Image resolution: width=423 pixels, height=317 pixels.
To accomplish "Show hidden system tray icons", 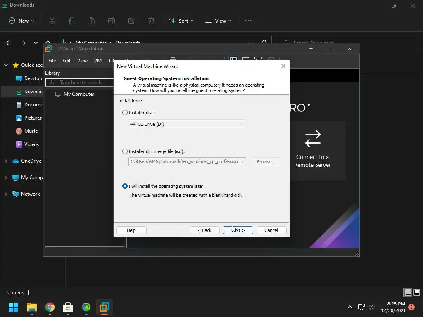I will coord(349,307).
